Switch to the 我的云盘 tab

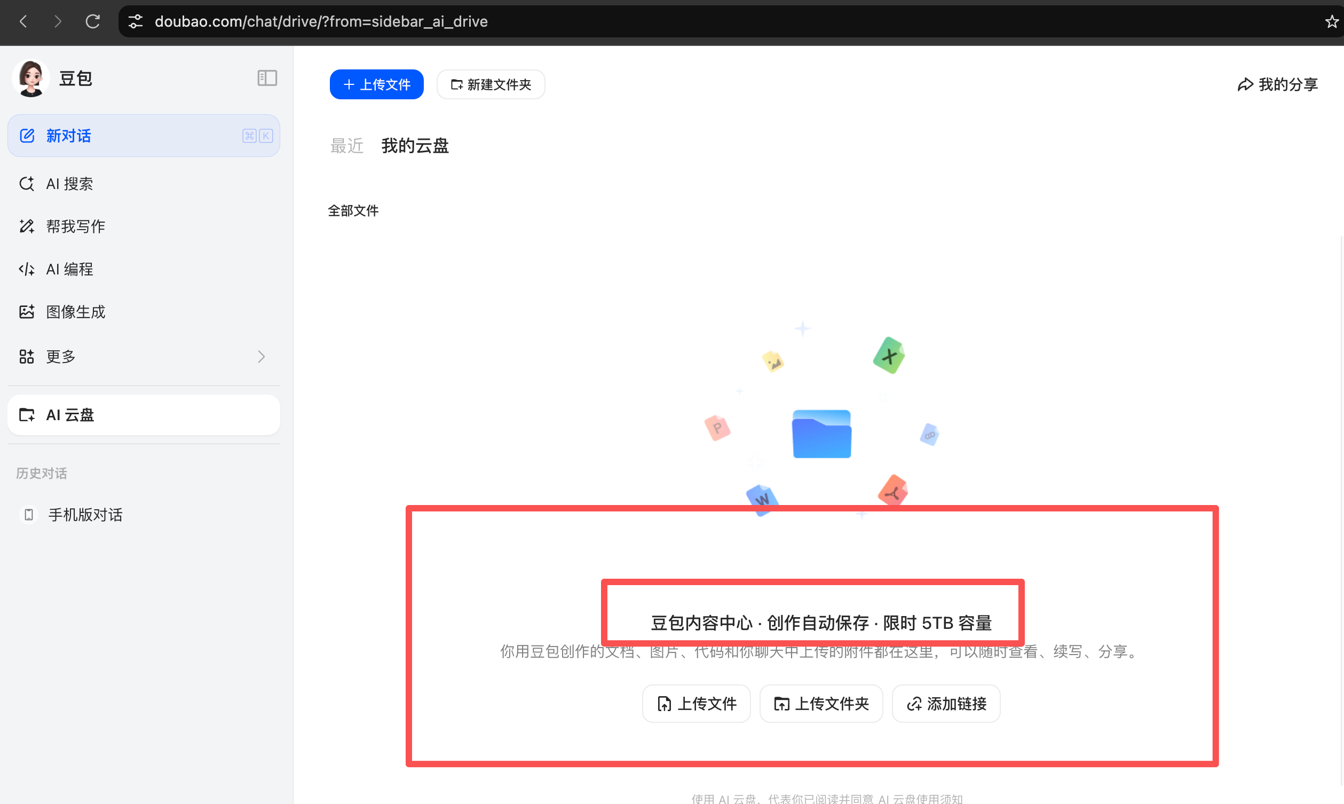[415, 146]
